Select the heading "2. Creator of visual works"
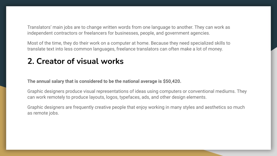277x156 pixels. point(75,61)
